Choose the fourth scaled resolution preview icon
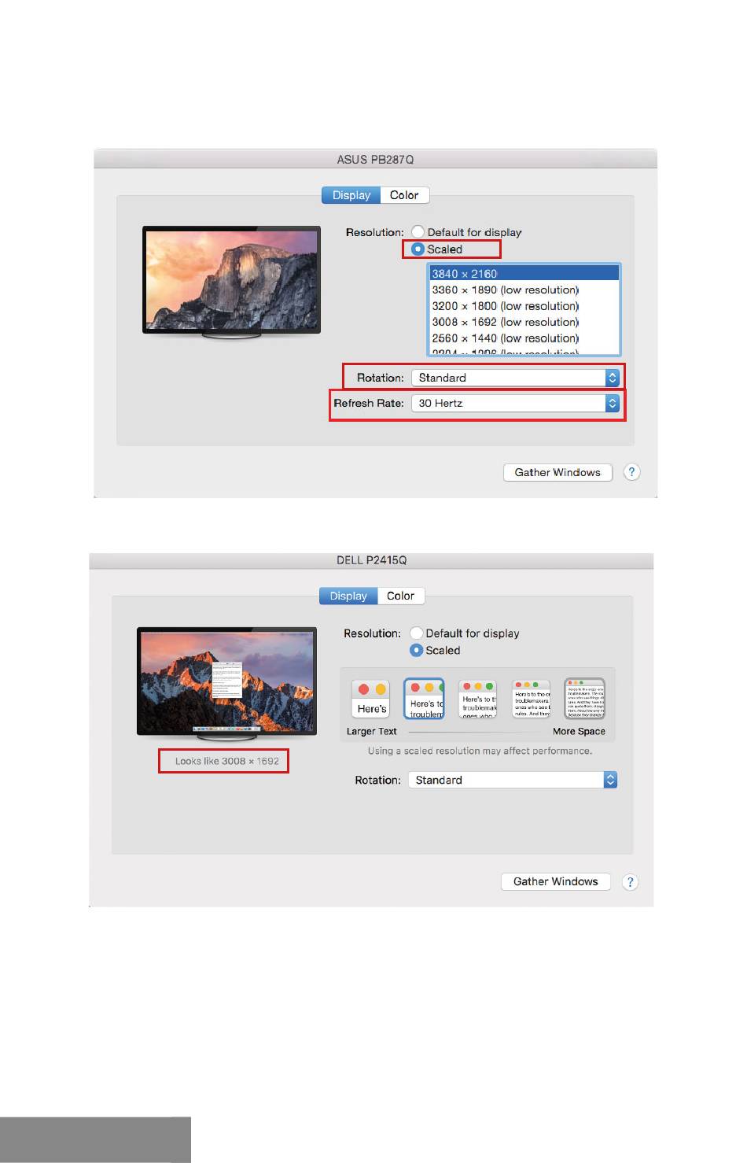The image size is (747, 1163). (531, 699)
